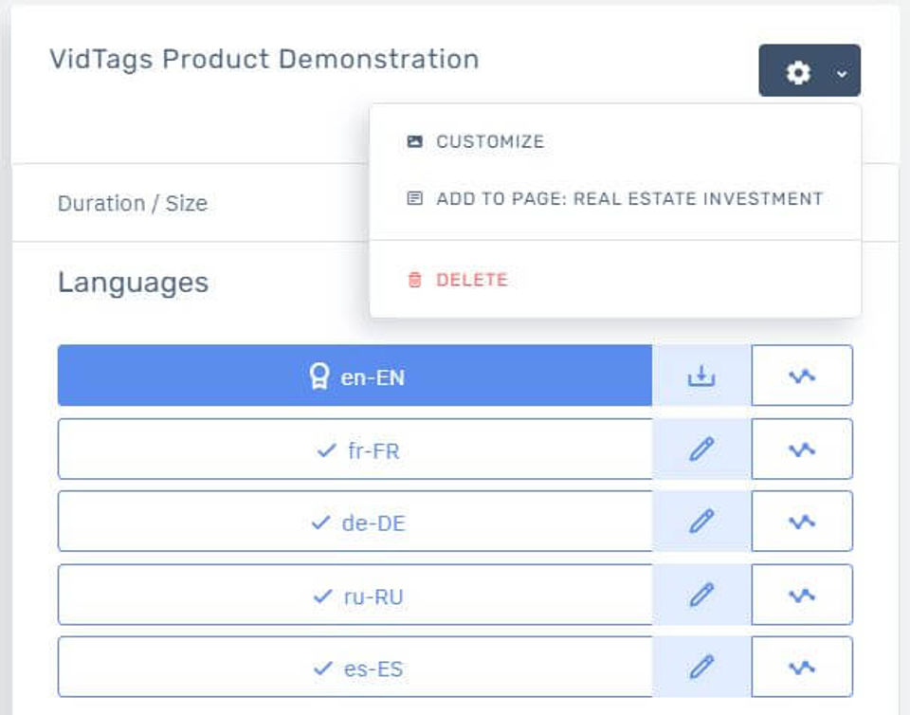
Task: Click the download icon for en-EN
Action: (x=701, y=376)
